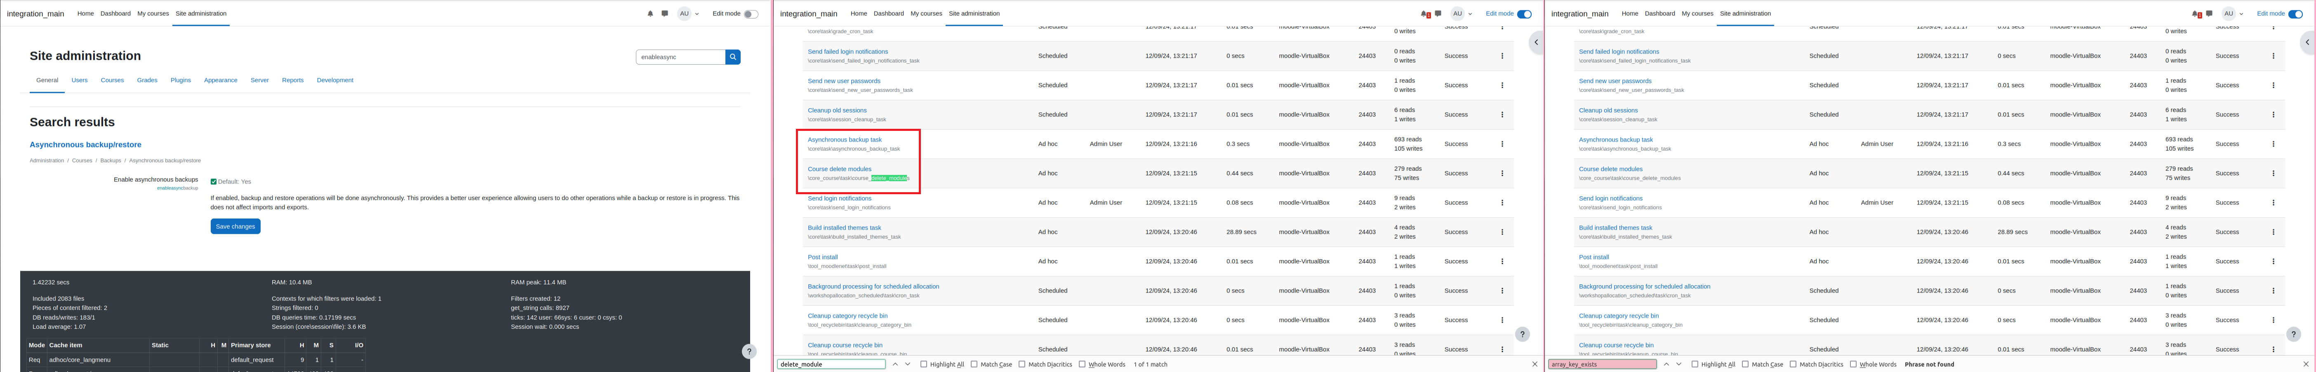
Task: Switch to Development tab in Site administration
Action: click(335, 80)
